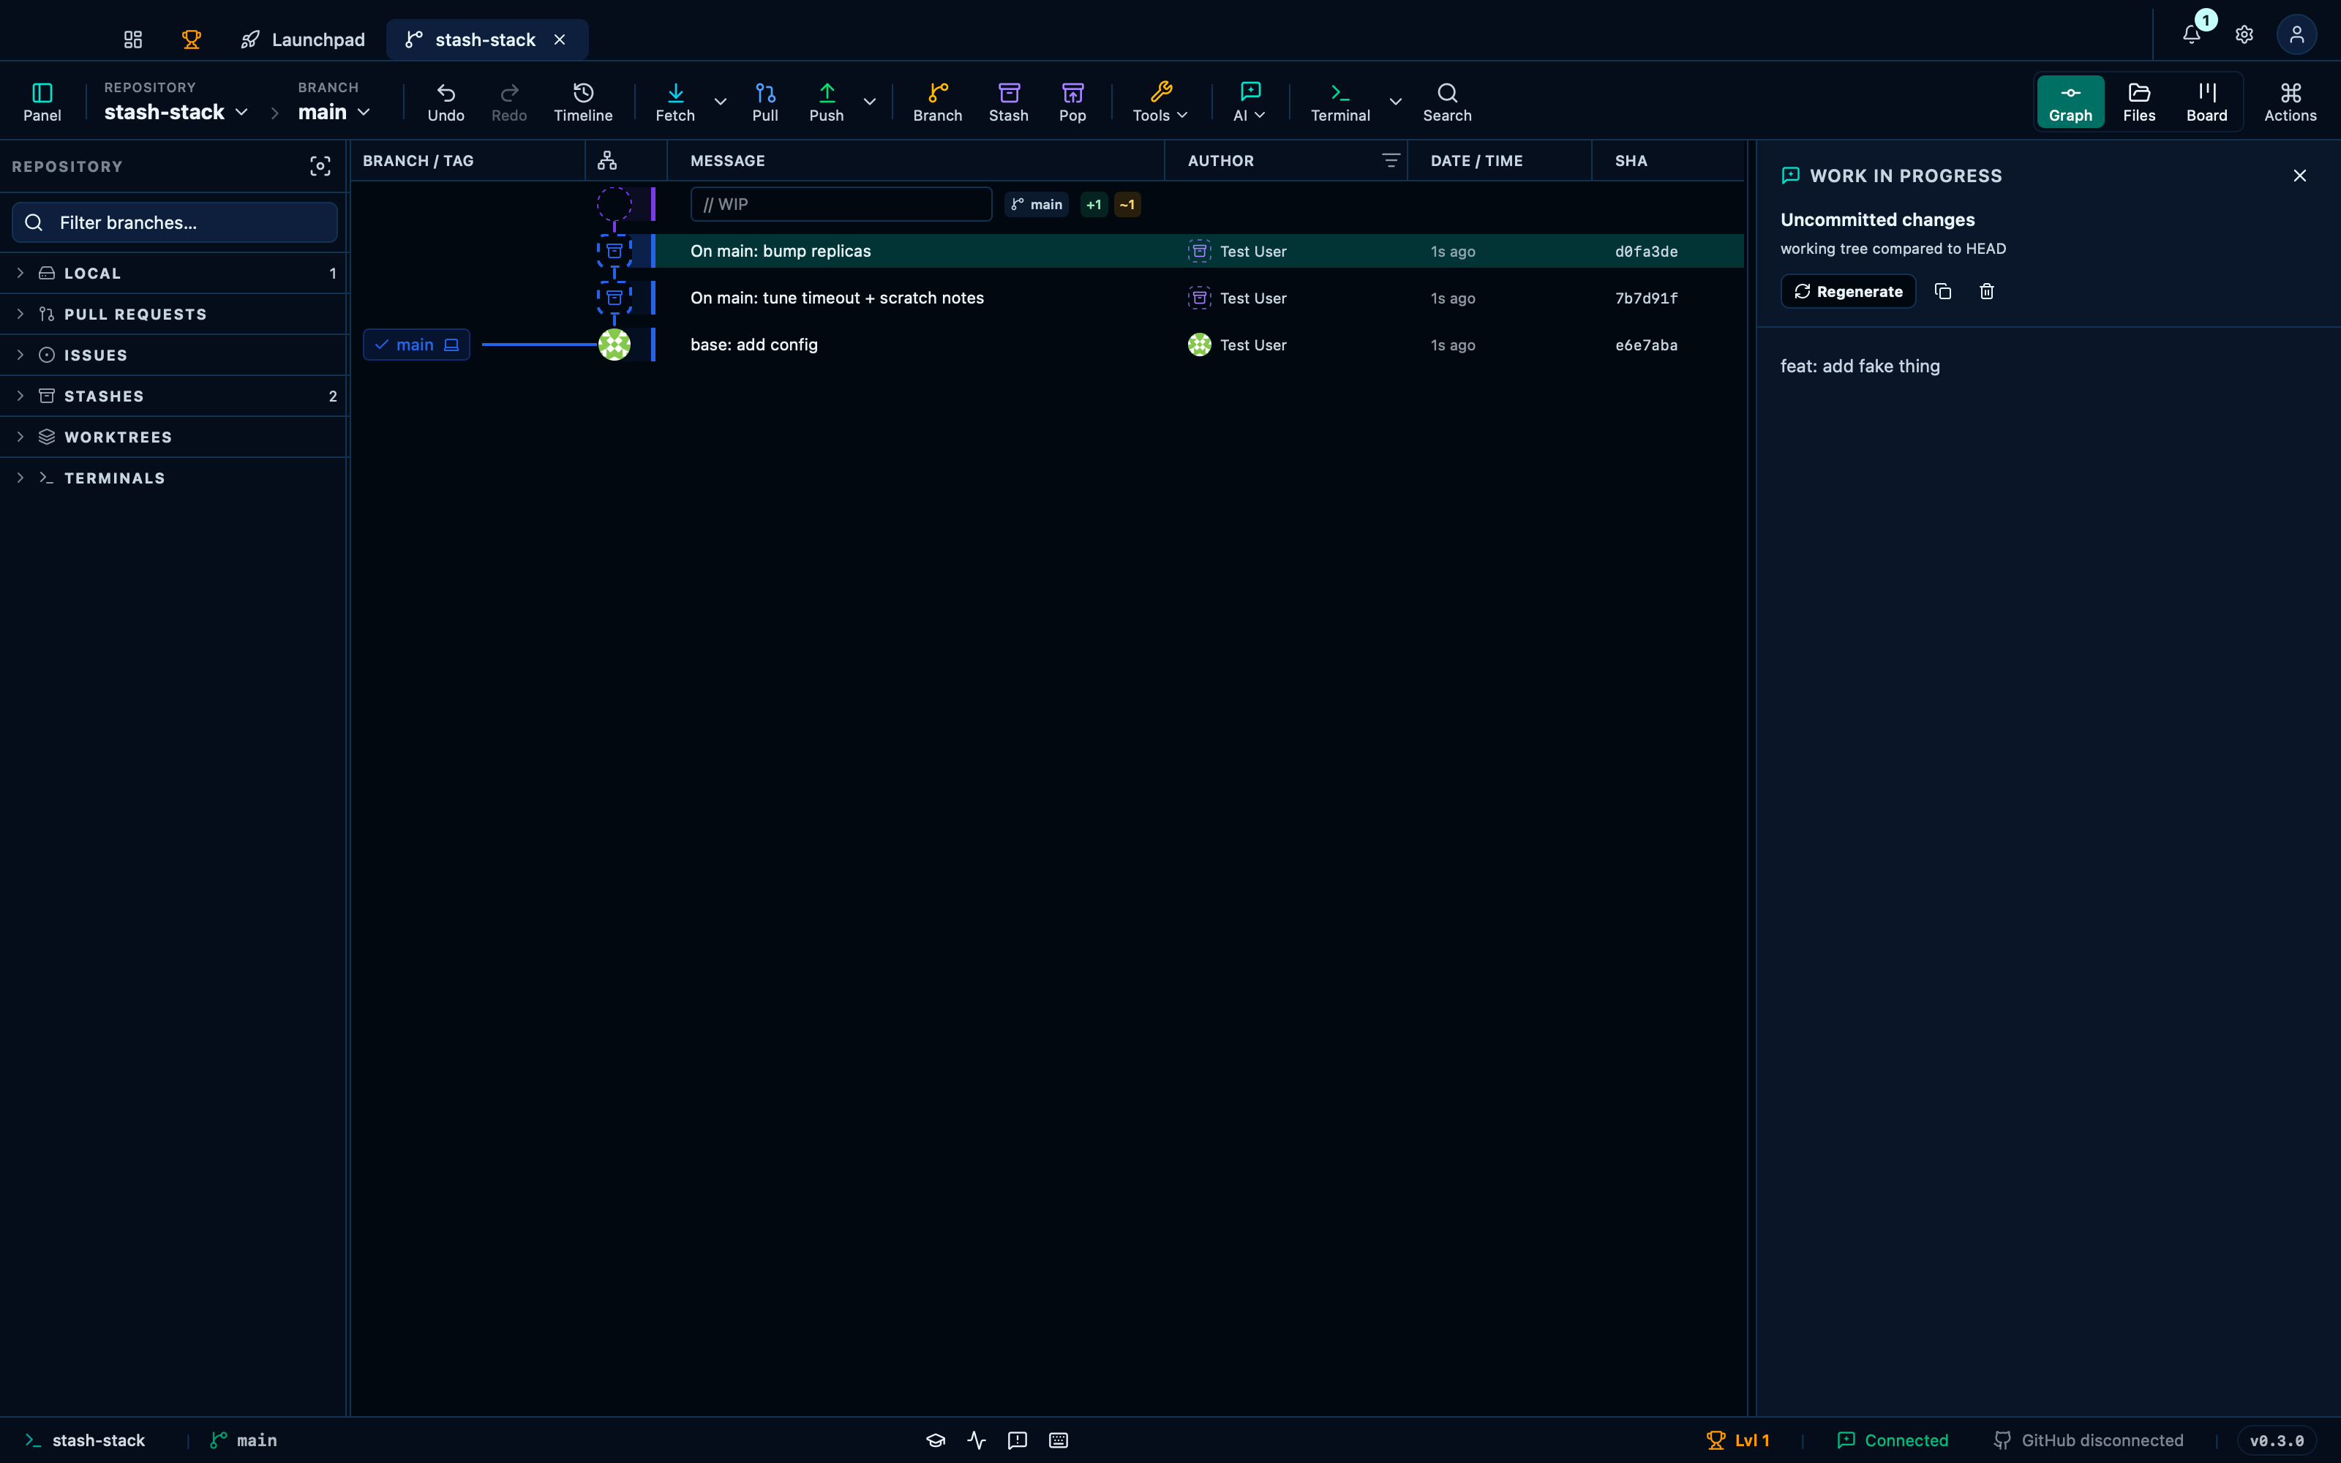This screenshot has height=1463, width=2341.
Task: Fetch from remote
Action: (x=675, y=102)
